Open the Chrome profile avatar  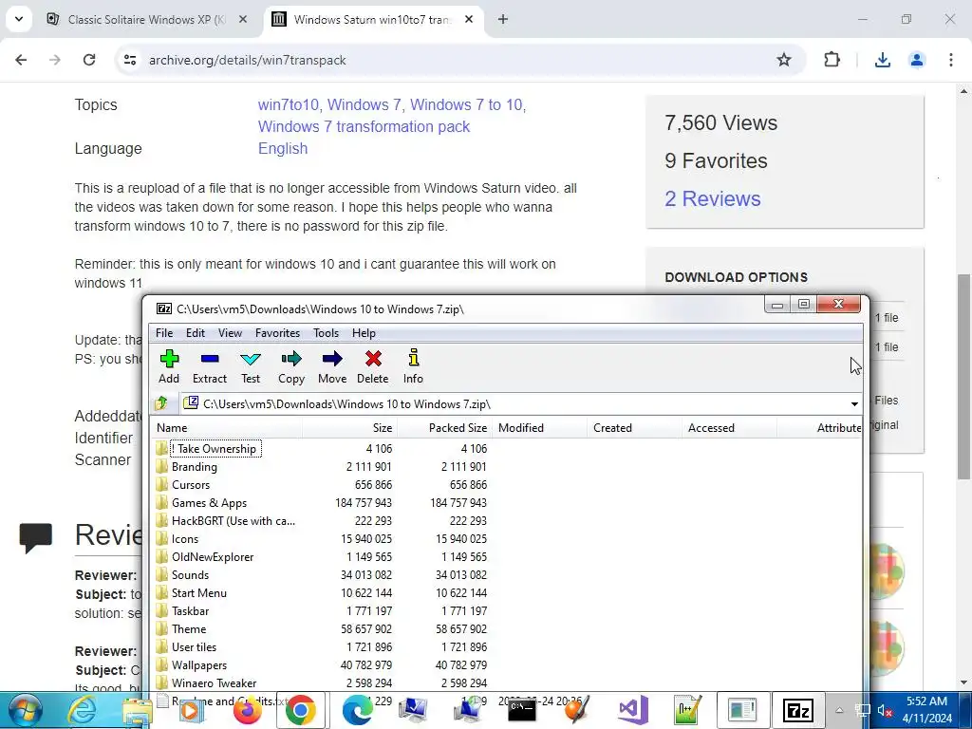pyautogui.click(x=917, y=60)
